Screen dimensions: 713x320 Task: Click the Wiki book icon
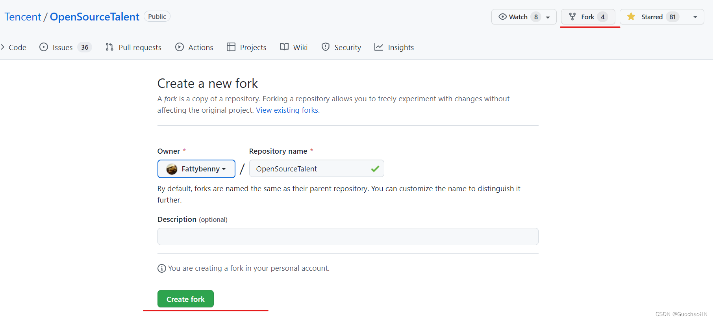[x=284, y=47]
